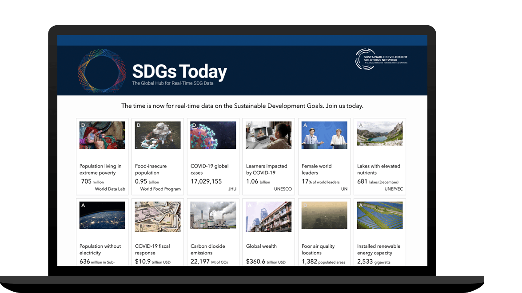Click the D badge on extreme poverty image

(x=83, y=125)
